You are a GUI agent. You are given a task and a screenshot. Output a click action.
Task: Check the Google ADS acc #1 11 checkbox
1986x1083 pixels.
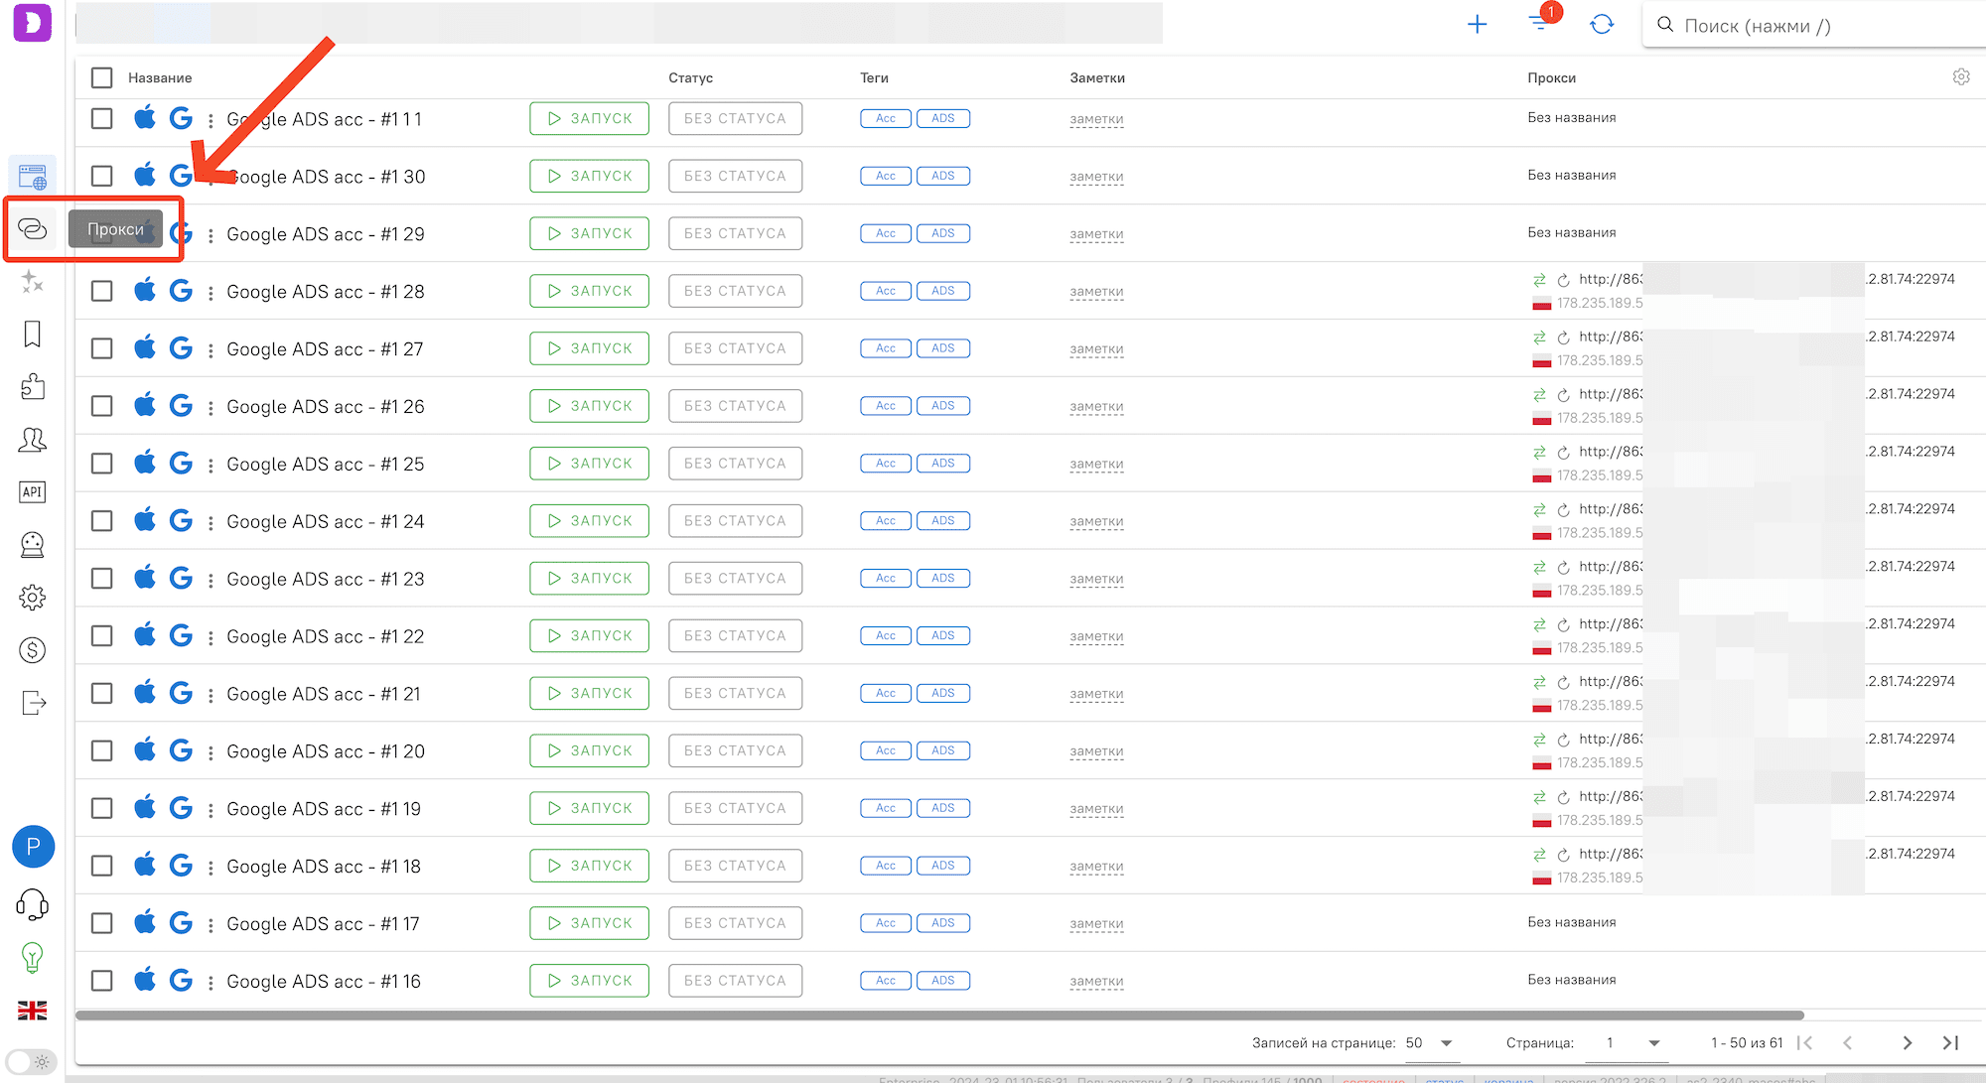(101, 119)
